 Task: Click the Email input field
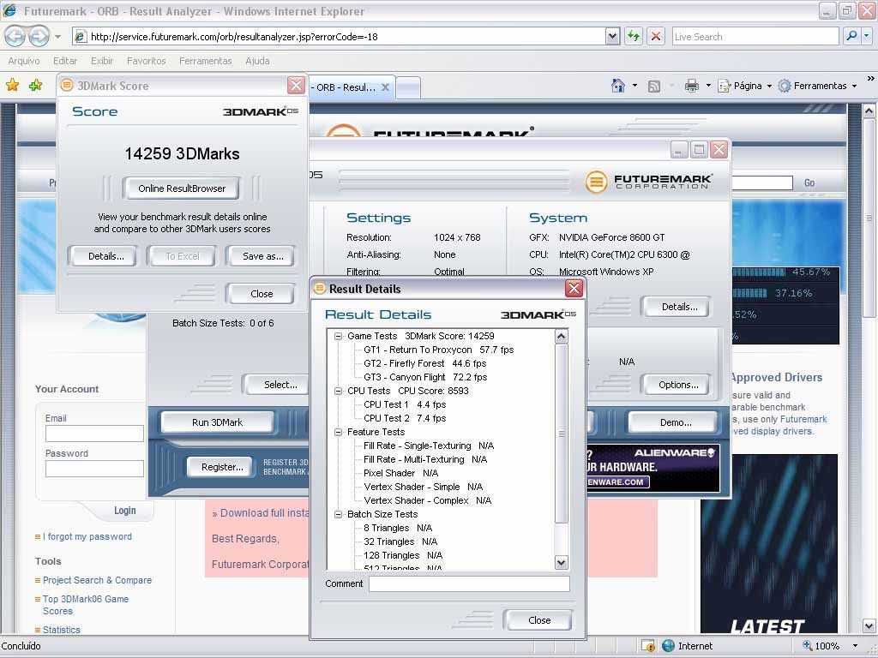point(94,434)
